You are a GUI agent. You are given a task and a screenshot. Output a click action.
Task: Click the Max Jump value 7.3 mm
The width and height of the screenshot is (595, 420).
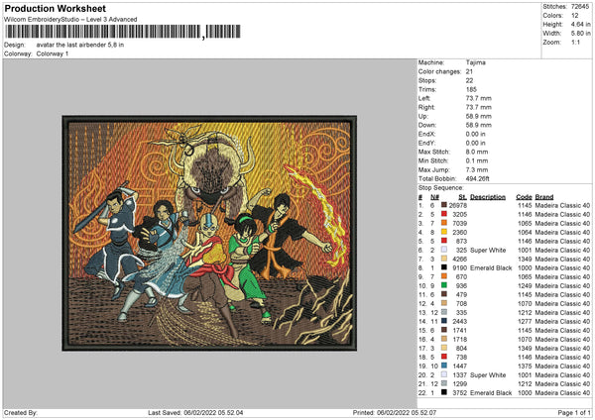point(477,169)
